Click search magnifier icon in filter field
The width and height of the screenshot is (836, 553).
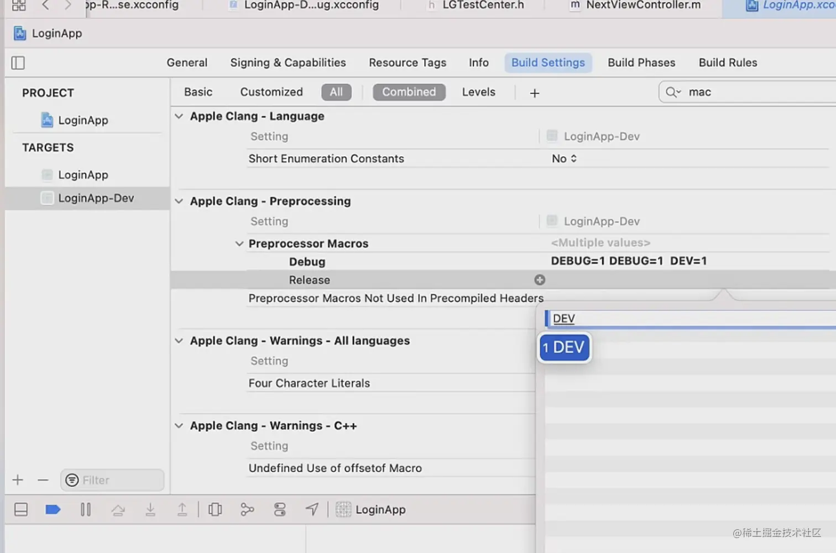[x=672, y=92]
